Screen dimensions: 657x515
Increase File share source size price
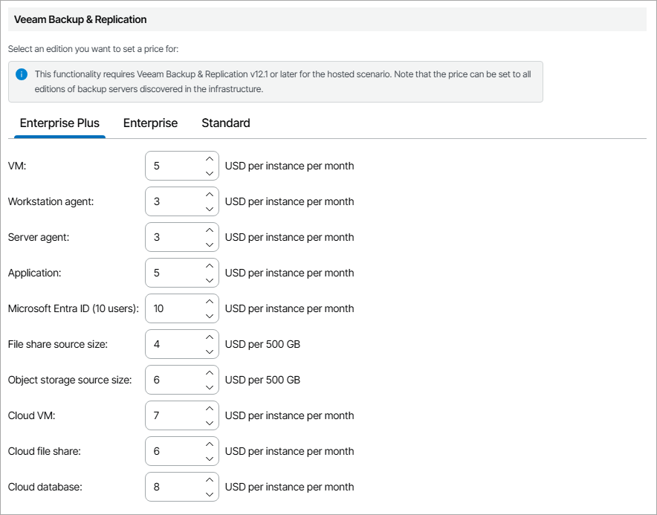209,337
